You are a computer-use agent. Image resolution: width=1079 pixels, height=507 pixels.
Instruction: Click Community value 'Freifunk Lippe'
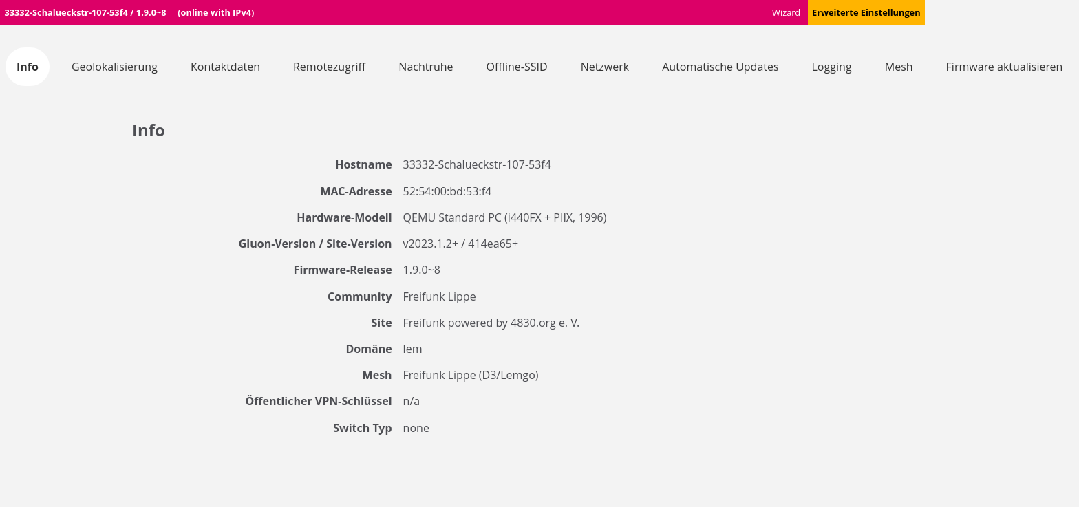coord(439,296)
